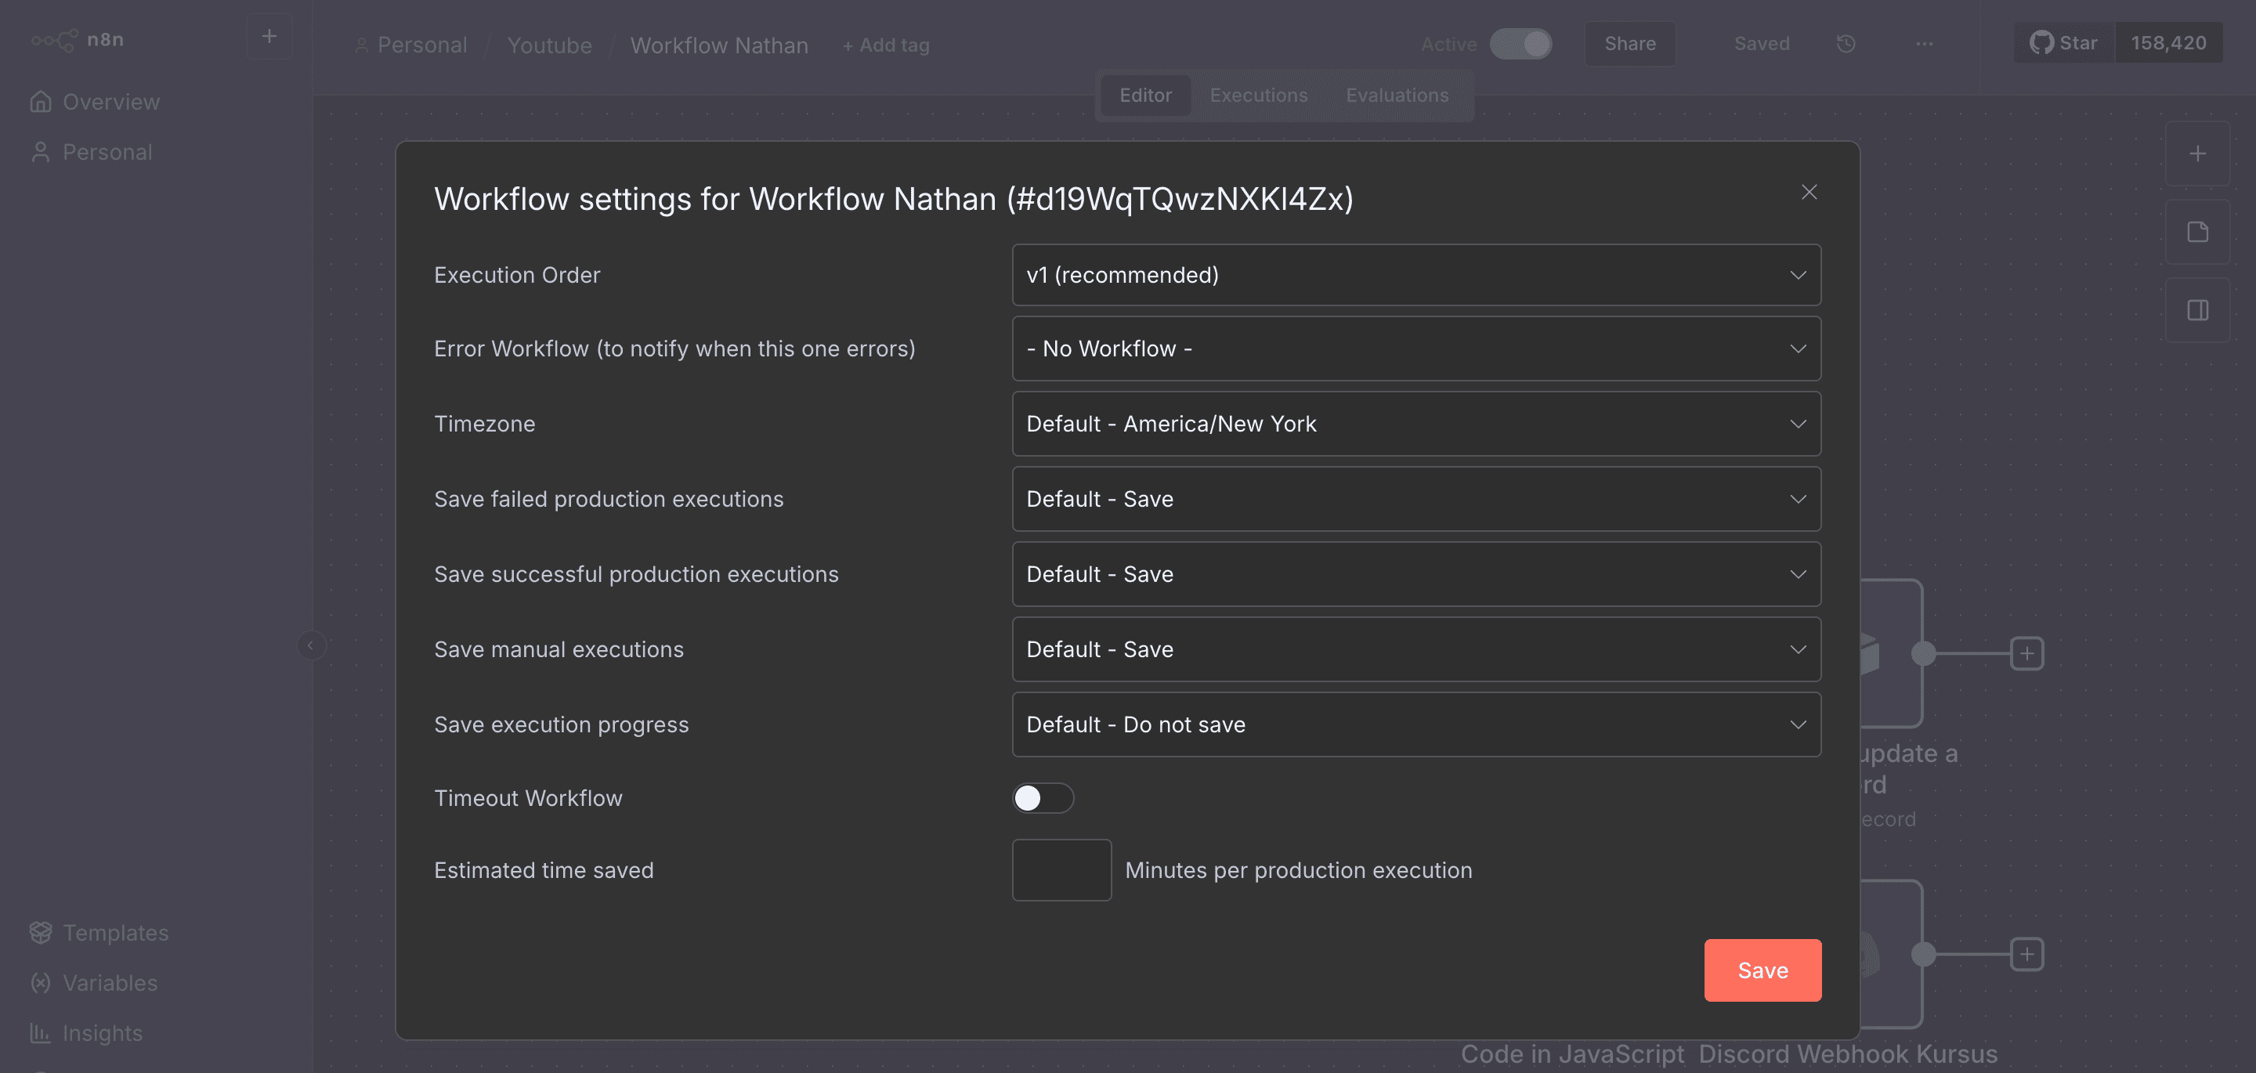Viewport: 2256px width, 1073px height.
Task: Click the GitHub Star button
Action: (x=2064, y=43)
